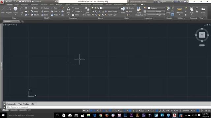Image resolution: width=211 pixels, height=118 pixels.
Task: Expand the Modify panel
Action: (47, 18)
